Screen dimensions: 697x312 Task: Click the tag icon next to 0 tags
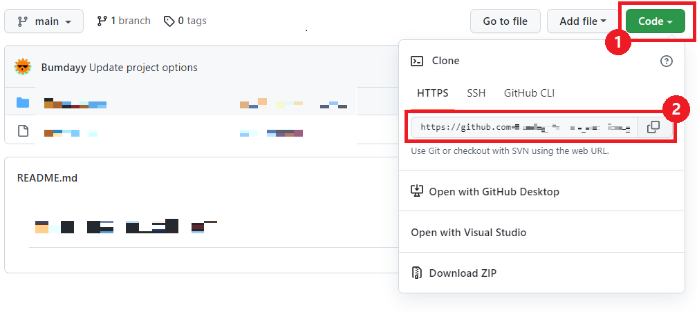(169, 21)
